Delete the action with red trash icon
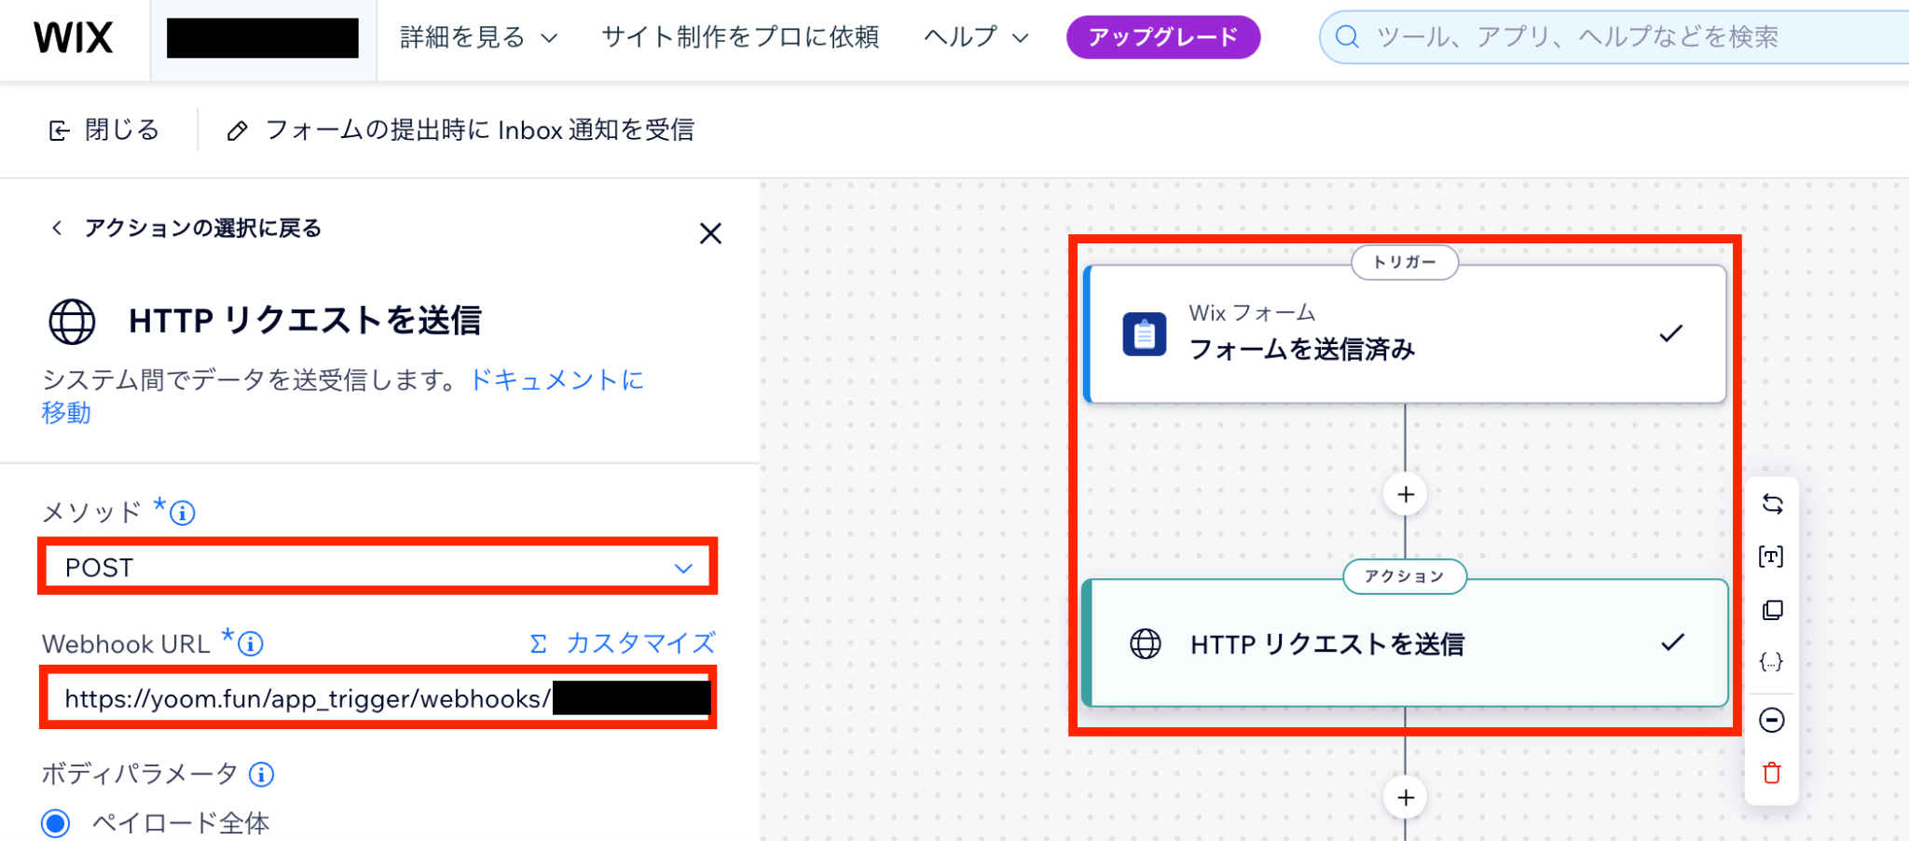This screenshot has height=841, width=1909. point(1772,773)
